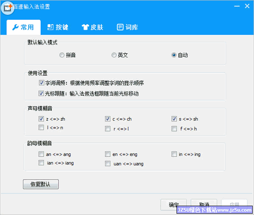Switch to the 皮肤 tab

(92, 27)
